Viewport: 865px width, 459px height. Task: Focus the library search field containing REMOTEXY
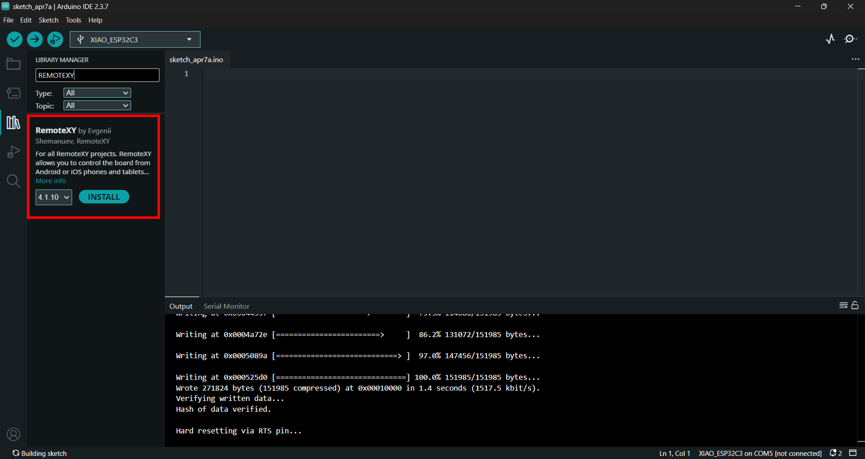pos(97,75)
